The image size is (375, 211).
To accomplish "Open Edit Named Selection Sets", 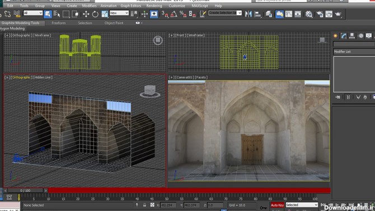I will [x=203, y=14].
